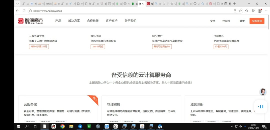Click the 最高可返佣金5W tag

[162, 47]
